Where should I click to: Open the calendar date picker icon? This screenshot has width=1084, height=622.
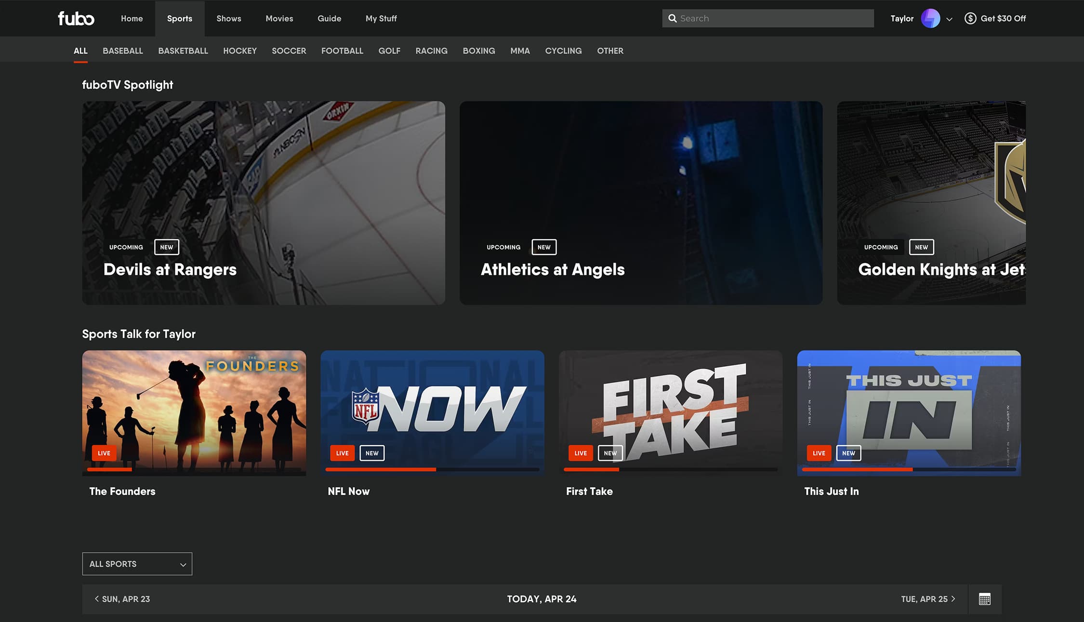[985, 599]
